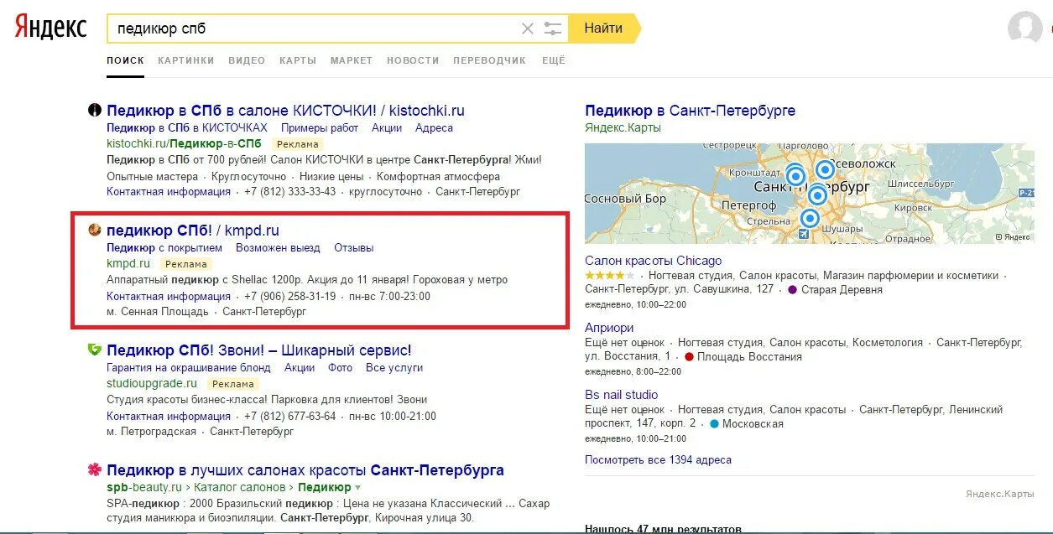Click the Salon Chicago star rating
The width and height of the screenshot is (1053, 534).
click(609, 275)
